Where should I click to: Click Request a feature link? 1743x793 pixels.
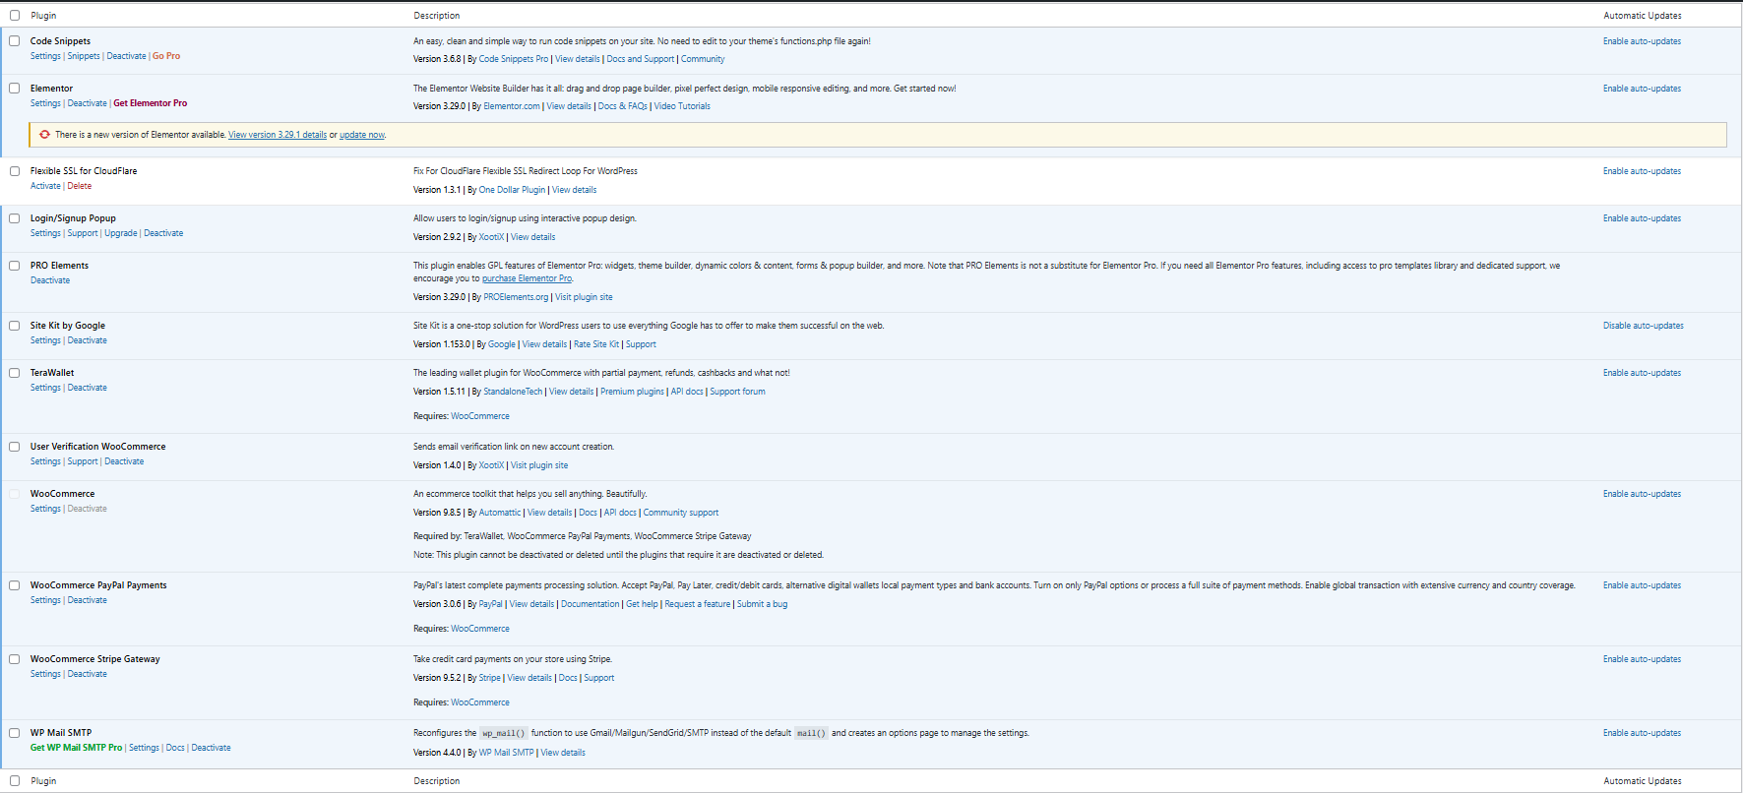click(x=698, y=604)
